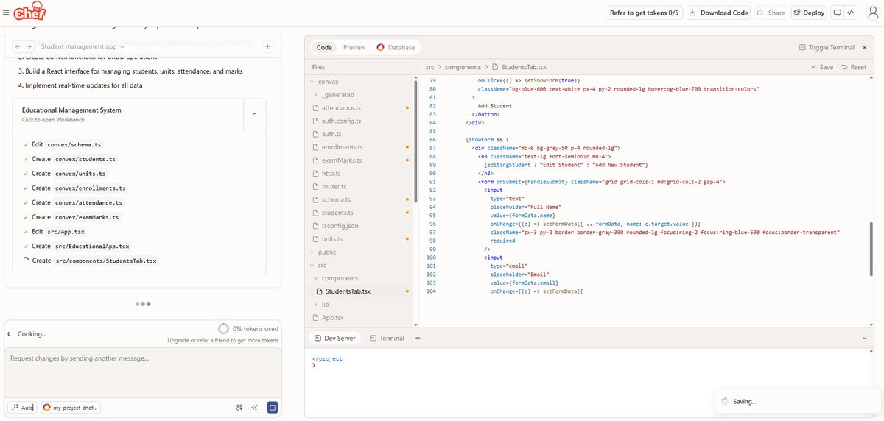Click the Deploy button
The image size is (884, 421).
point(808,13)
